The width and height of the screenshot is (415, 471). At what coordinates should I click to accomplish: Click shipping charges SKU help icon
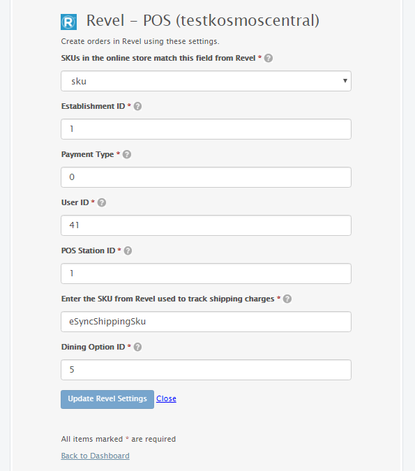(x=287, y=299)
